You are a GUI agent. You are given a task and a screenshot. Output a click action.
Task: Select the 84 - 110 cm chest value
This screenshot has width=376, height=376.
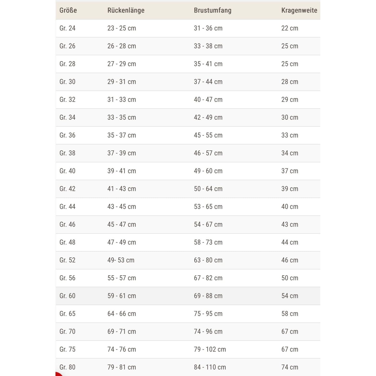point(210,367)
